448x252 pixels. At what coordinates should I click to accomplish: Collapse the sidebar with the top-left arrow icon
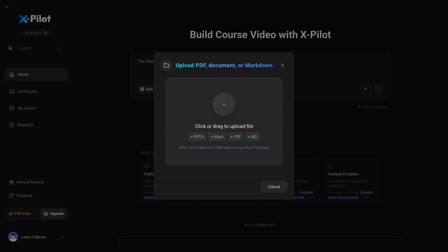click(7, 7)
